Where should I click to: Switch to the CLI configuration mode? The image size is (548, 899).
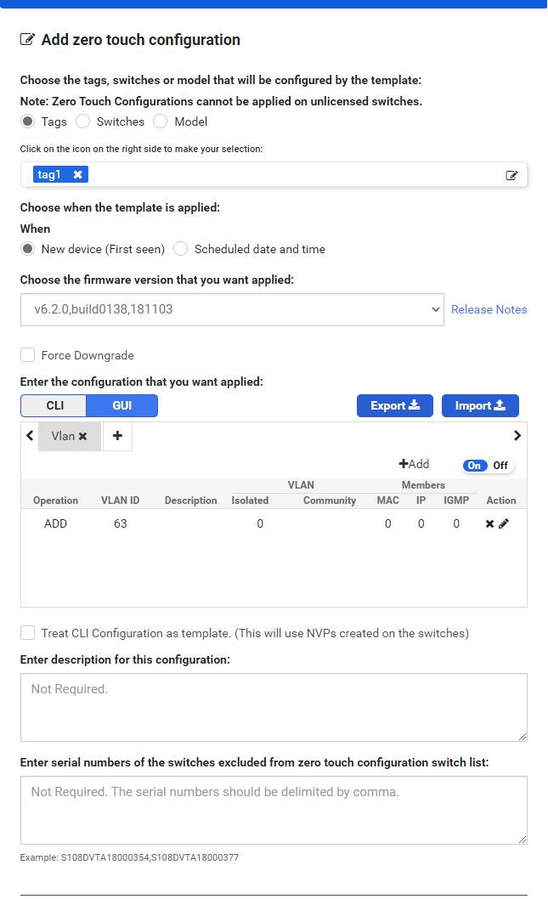point(54,405)
